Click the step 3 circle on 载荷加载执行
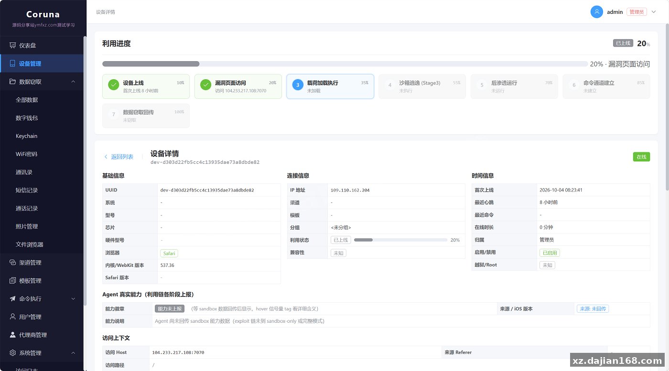This screenshot has height=371, width=669. tap(298, 85)
